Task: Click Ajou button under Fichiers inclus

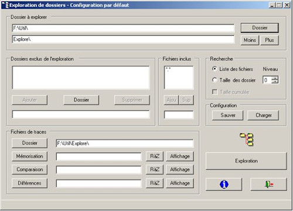Action: (x=171, y=100)
